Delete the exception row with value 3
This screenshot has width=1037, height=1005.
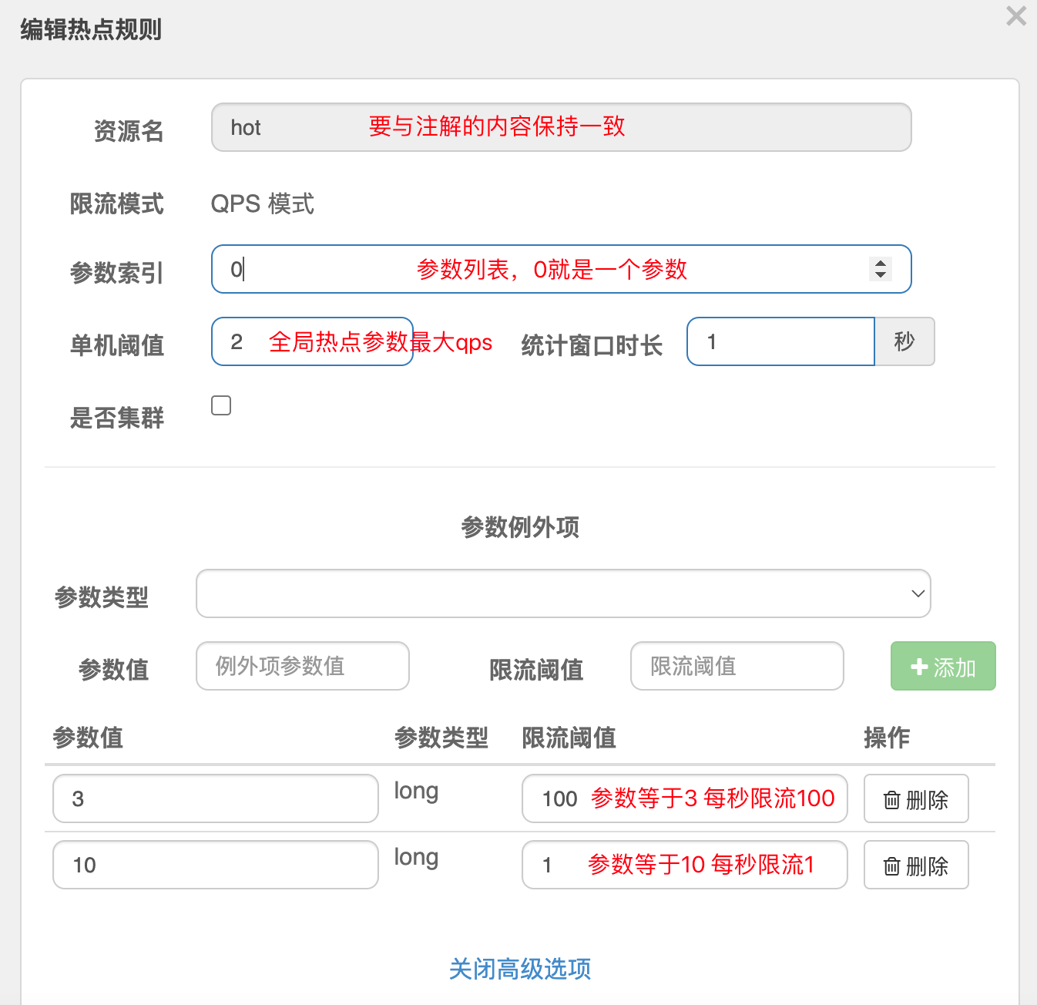915,799
